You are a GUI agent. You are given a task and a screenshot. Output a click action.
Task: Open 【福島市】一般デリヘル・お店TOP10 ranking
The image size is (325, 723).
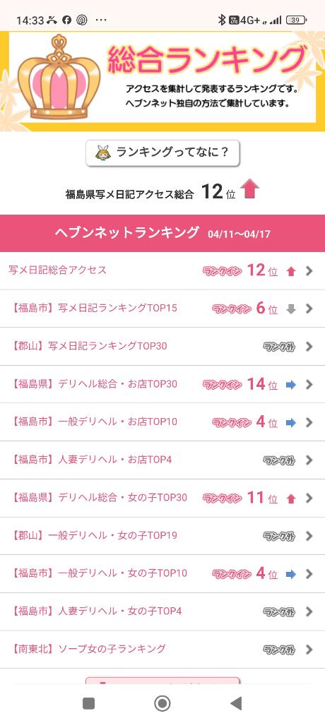[x=162, y=422]
